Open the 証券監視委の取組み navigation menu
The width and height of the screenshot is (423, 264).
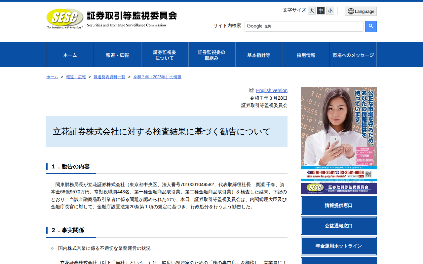click(212, 55)
